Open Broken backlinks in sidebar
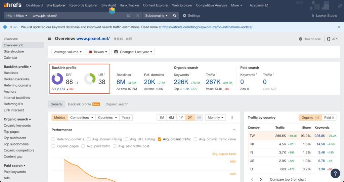This screenshot has width=344, height=182. [x=16, y=79]
